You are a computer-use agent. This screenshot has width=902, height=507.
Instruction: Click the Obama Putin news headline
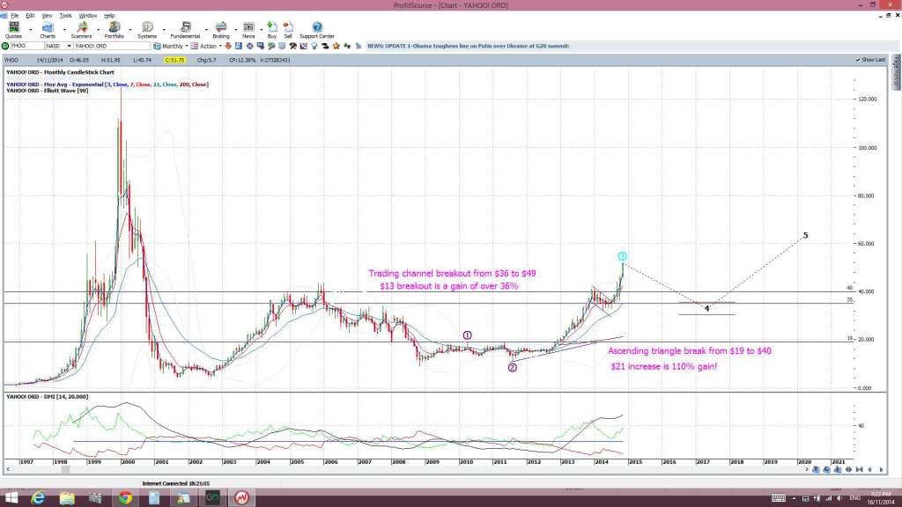coord(469,46)
